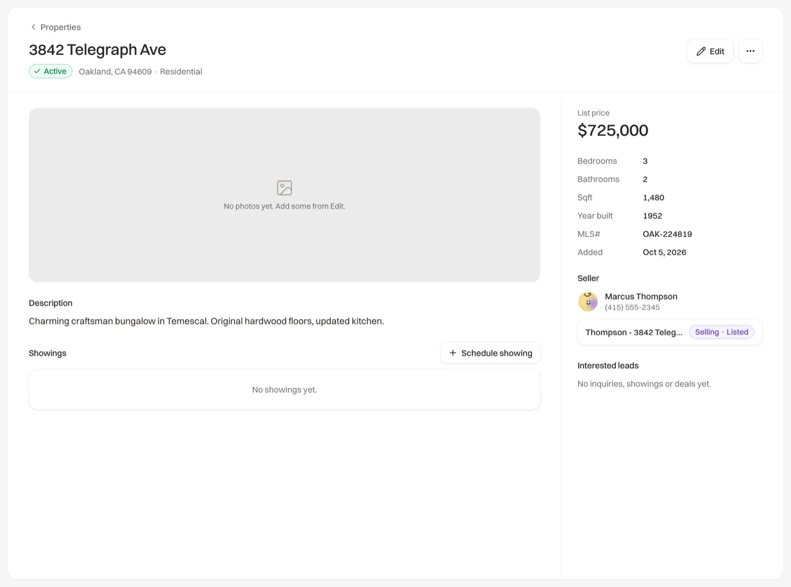Click the Residential property type label
Screen dimensions: 791x587
181,72
